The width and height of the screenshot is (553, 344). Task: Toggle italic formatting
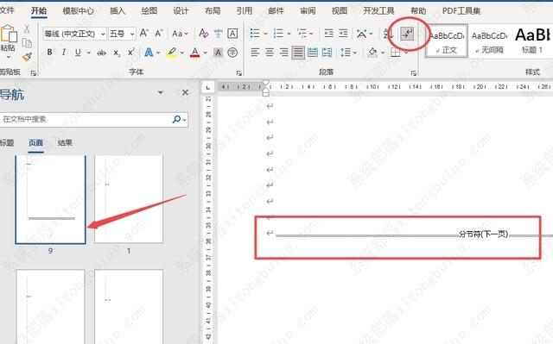tap(64, 53)
